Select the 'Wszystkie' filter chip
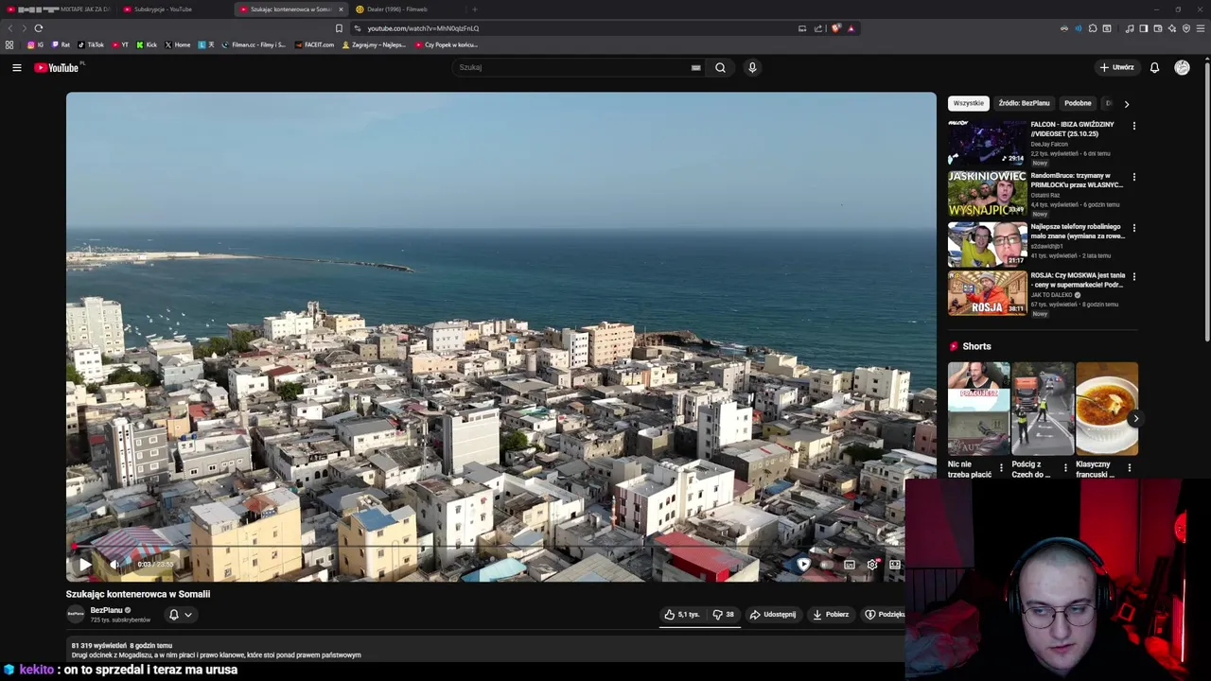 (968, 103)
